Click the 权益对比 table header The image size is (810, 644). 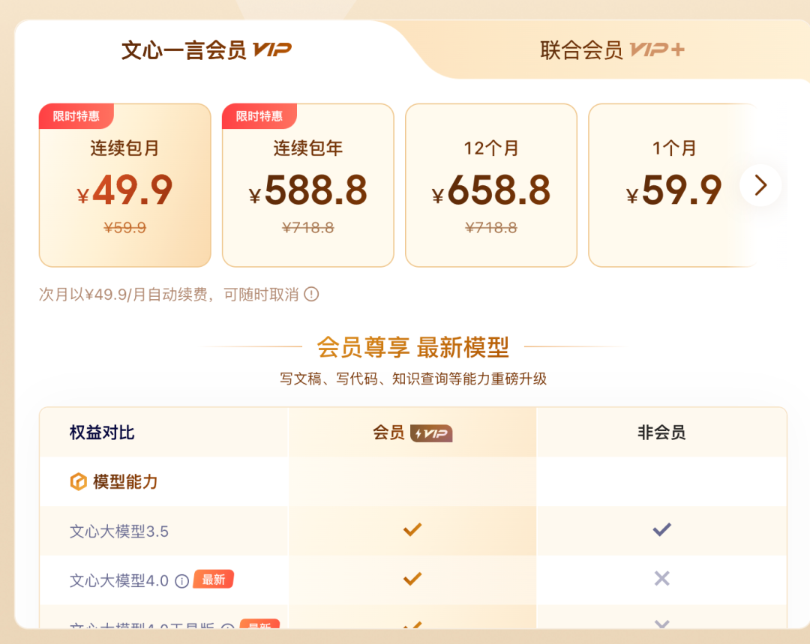(x=102, y=433)
